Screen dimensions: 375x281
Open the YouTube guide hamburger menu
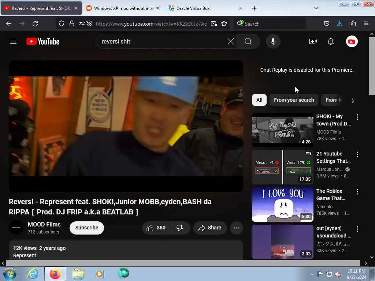pos(13,41)
